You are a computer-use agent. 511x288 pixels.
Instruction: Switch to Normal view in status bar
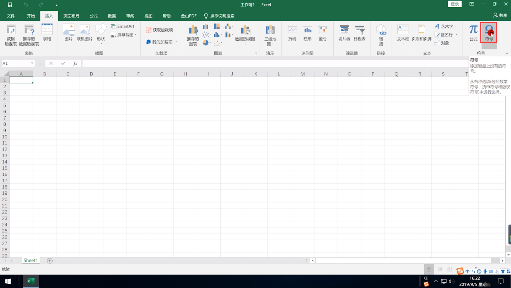(x=429, y=269)
